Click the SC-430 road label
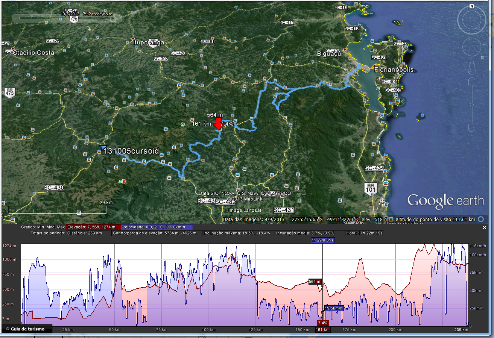The height and width of the screenshot is (338, 494). coord(53,188)
